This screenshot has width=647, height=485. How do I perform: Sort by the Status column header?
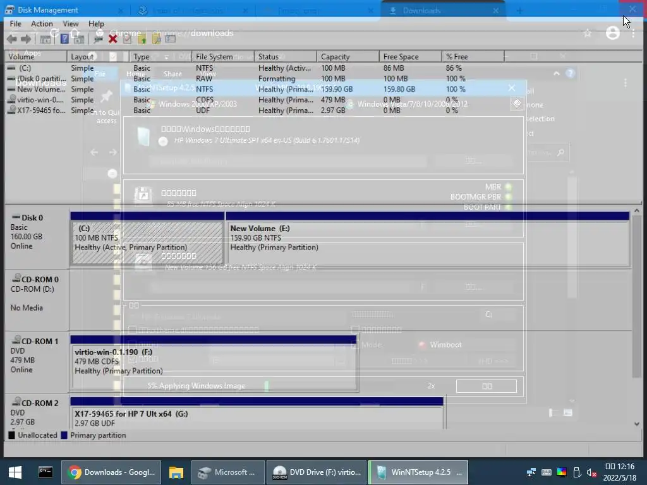(x=286, y=56)
